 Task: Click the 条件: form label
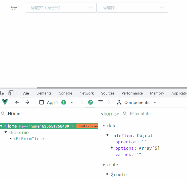(x=15, y=8)
